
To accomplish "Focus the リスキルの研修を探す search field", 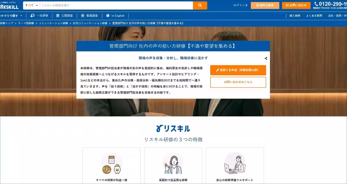I will pos(116,5).
